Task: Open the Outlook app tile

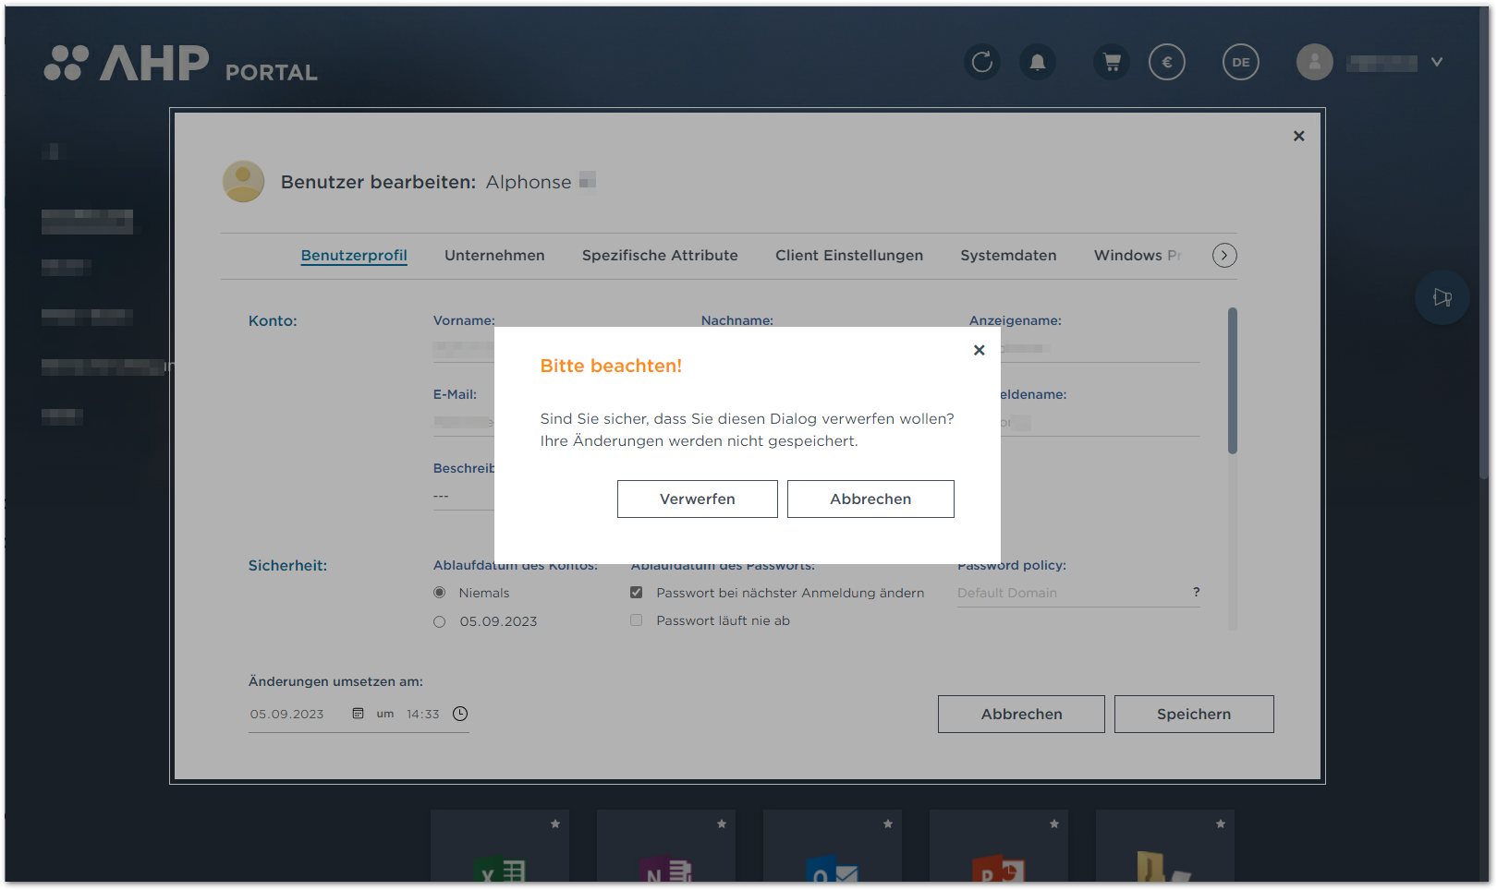Action: pos(833,847)
